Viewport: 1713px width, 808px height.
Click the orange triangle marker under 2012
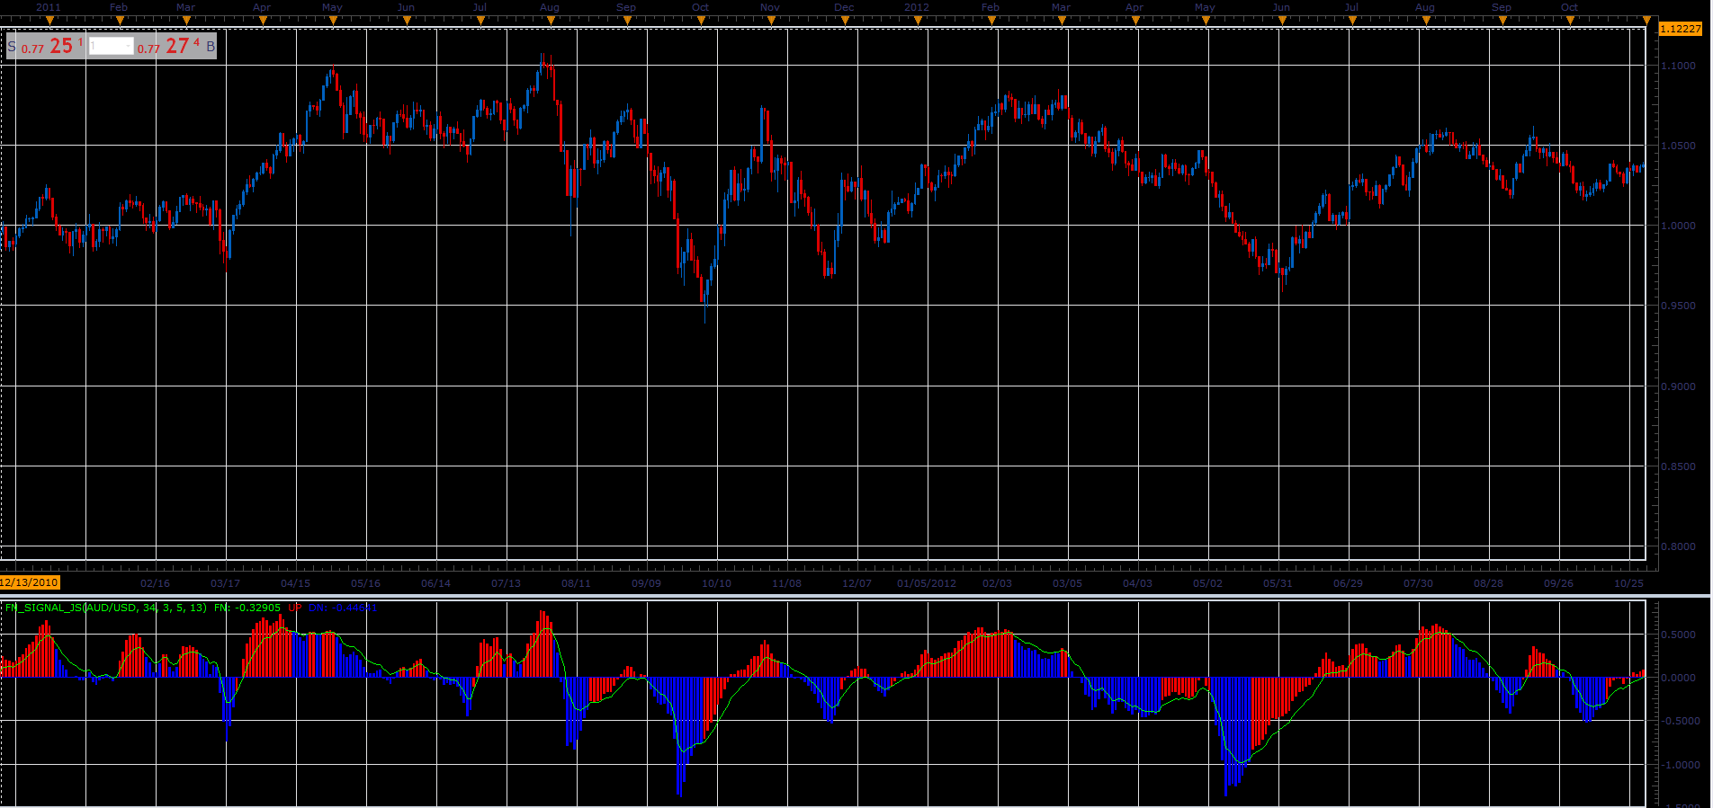[918, 20]
